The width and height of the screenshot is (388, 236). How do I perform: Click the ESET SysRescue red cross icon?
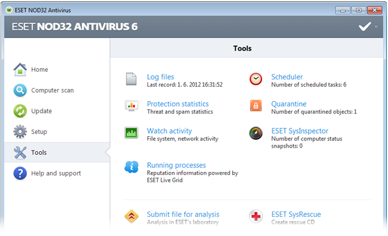(256, 216)
